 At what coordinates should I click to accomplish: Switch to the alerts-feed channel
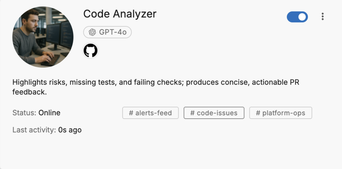tap(150, 113)
